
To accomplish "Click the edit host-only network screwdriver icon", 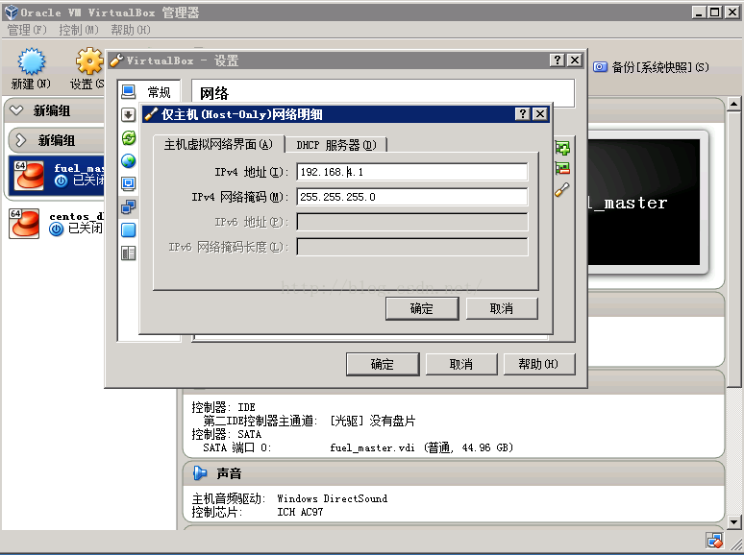I will click(562, 189).
